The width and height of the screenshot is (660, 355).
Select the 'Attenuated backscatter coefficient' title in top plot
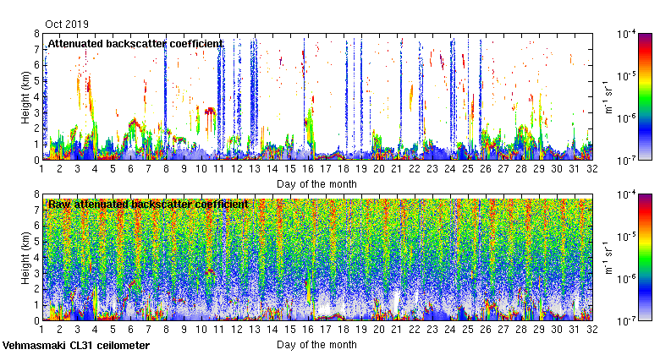pyautogui.click(x=135, y=44)
